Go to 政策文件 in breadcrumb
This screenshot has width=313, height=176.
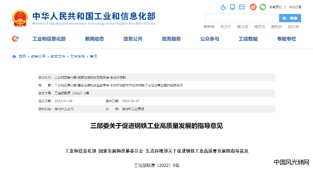58,57
